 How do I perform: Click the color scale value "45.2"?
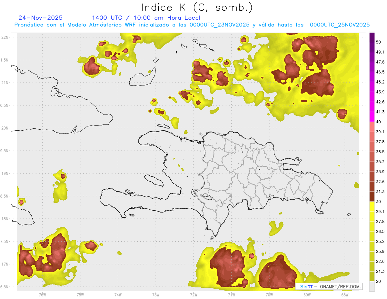380,82
